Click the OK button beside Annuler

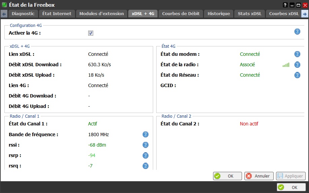point(228,176)
